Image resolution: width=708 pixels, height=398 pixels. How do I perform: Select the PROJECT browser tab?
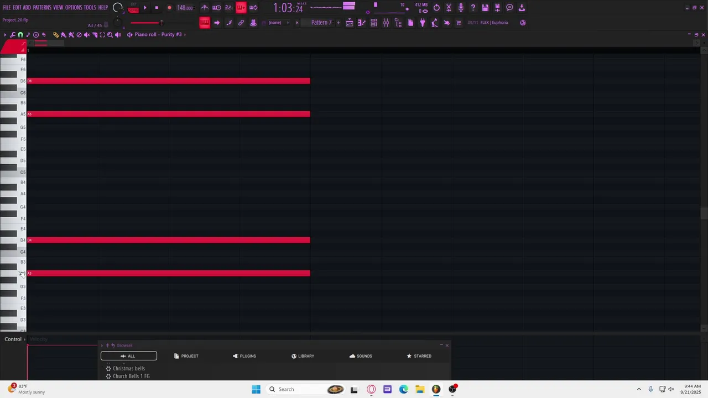[186, 356]
